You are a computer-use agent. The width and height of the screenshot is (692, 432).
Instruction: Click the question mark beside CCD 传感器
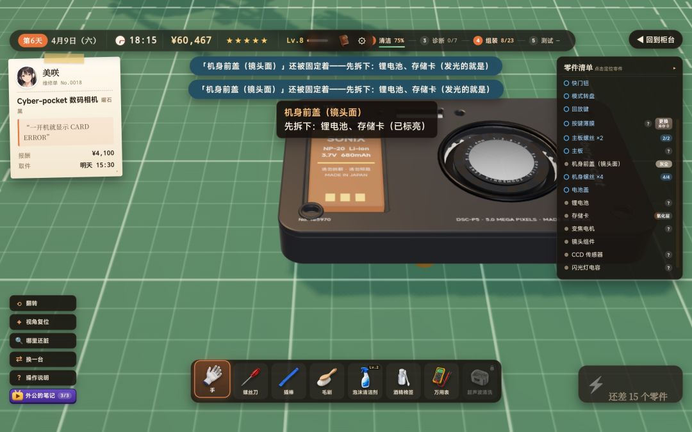668,255
